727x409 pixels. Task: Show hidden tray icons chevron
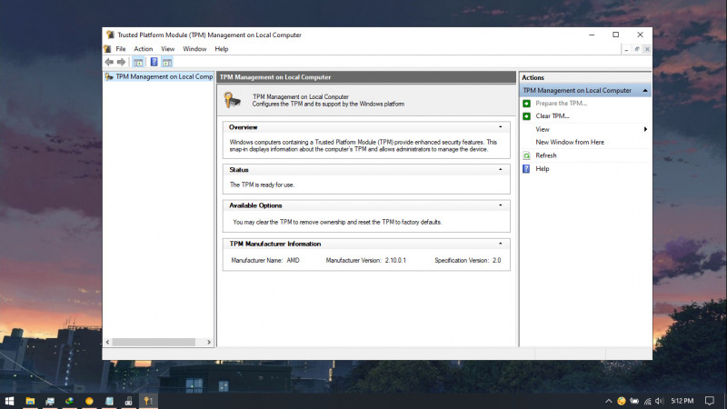[608, 401]
